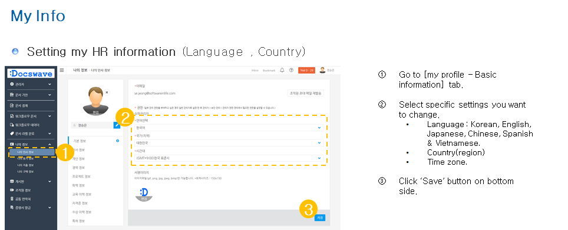Viewport: 568px width, 230px height.
Task: Open the Bookmark link
Action: (269, 70)
